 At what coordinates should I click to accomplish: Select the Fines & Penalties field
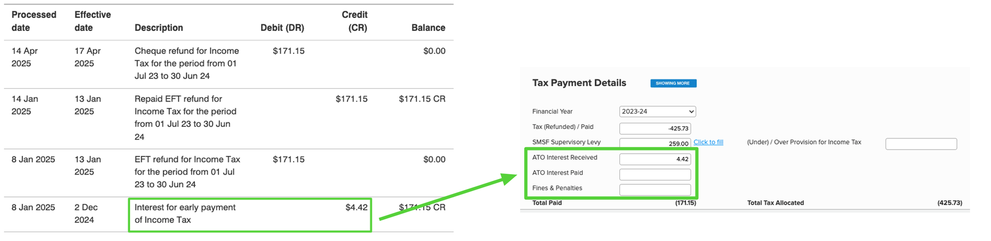655,189
